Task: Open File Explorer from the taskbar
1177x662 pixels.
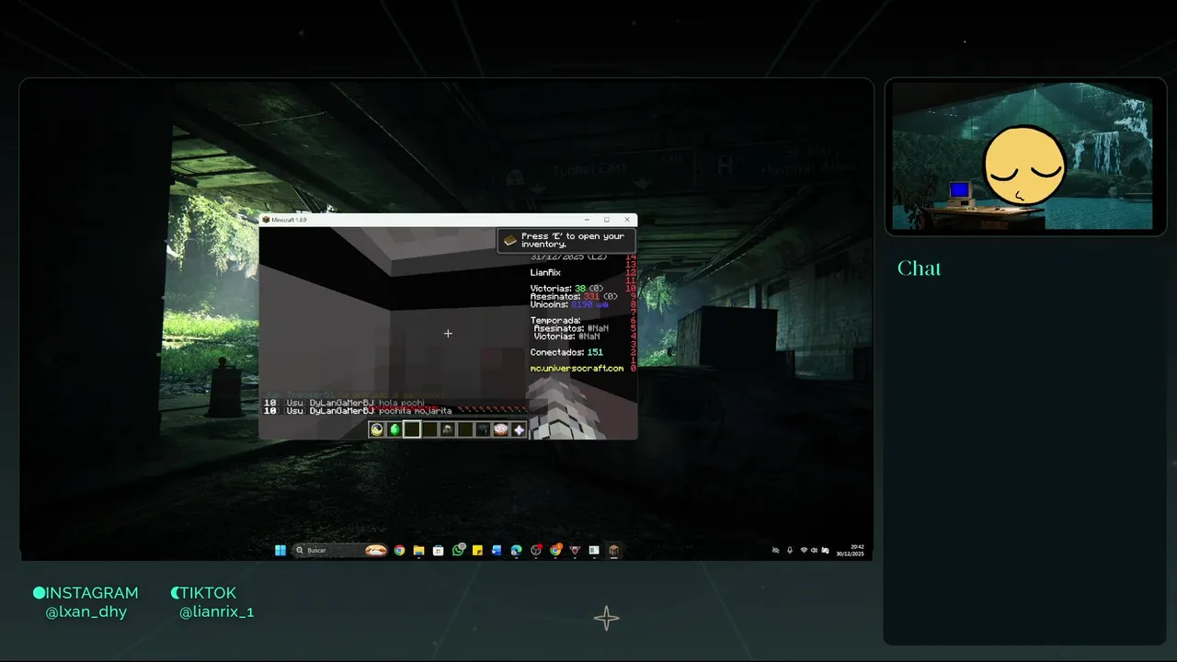Action: point(418,550)
